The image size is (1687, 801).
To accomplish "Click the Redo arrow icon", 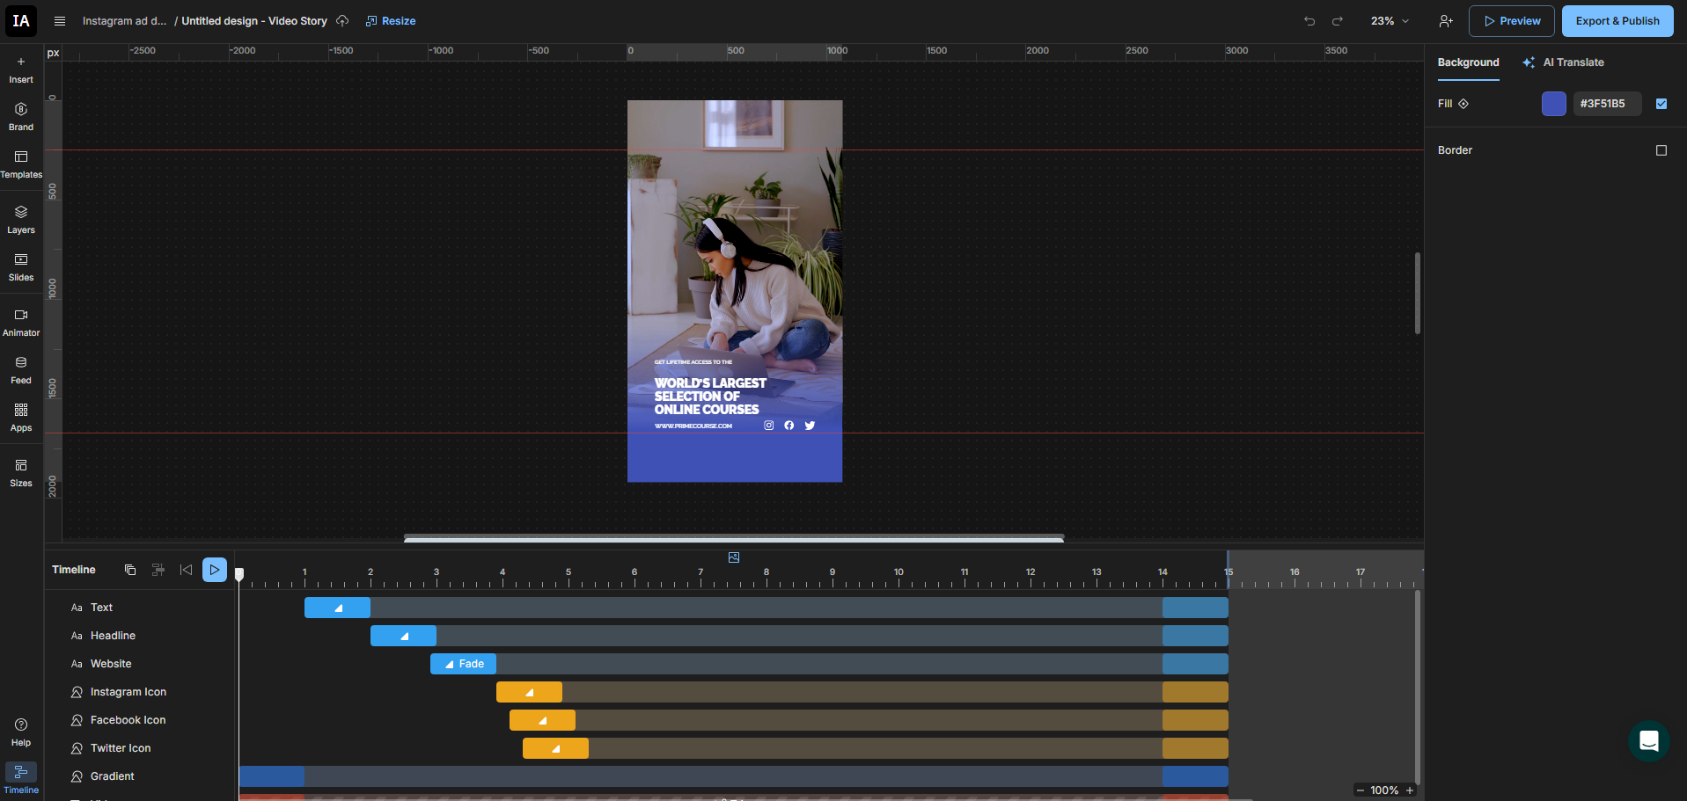I will (x=1338, y=21).
